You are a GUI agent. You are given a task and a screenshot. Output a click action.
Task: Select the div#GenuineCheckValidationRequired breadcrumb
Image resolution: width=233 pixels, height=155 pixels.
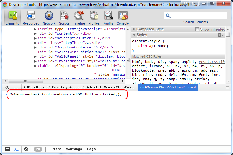pos(168,87)
